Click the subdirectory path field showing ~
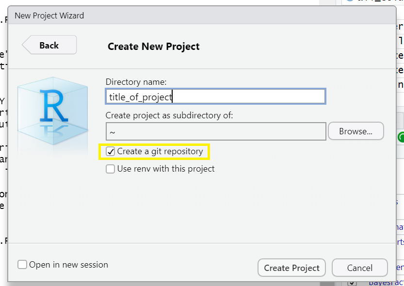Viewport: 404px width, 286px height. pos(215,131)
